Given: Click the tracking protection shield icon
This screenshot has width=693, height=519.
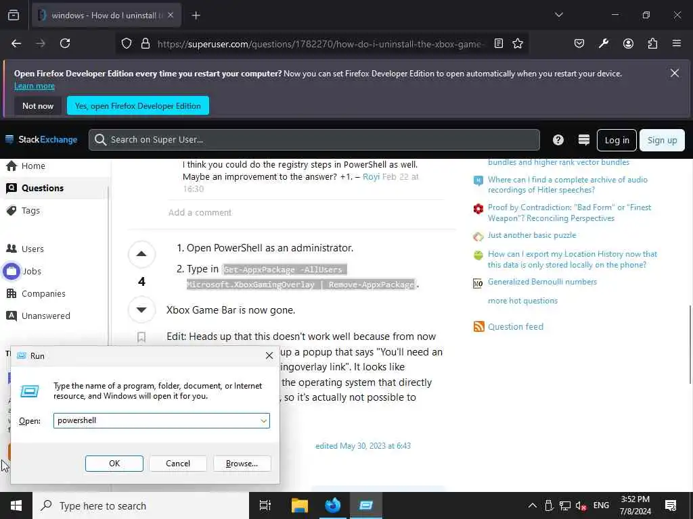Looking at the screenshot, I should (127, 43).
